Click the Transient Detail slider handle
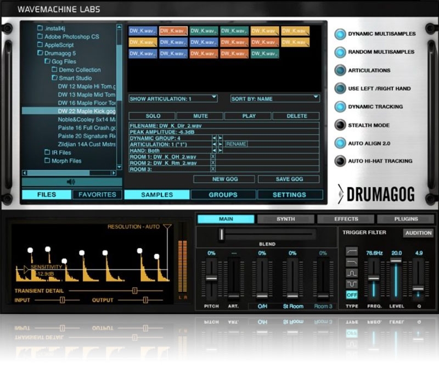The image size is (439, 381). [x=134, y=290]
